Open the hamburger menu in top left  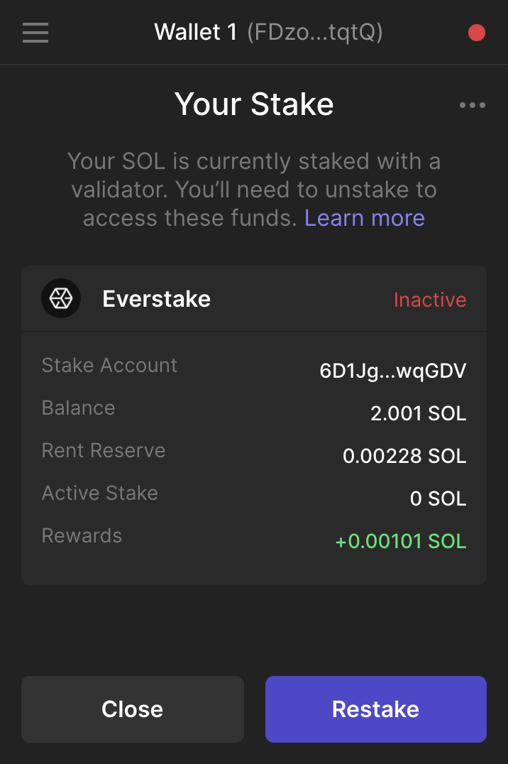click(35, 33)
